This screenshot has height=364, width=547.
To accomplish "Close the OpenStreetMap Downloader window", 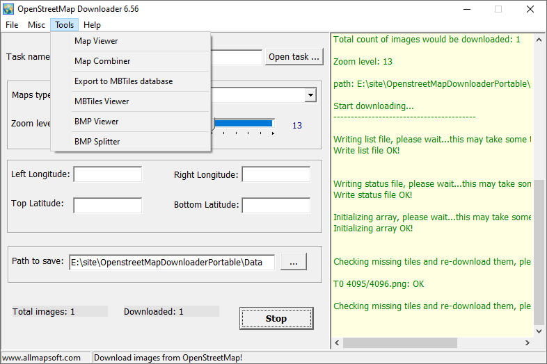I will (530, 10).
